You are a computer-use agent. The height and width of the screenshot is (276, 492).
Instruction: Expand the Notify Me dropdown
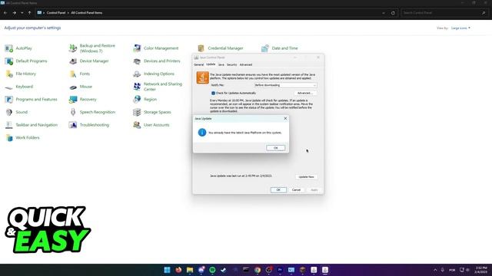point(285,85)
